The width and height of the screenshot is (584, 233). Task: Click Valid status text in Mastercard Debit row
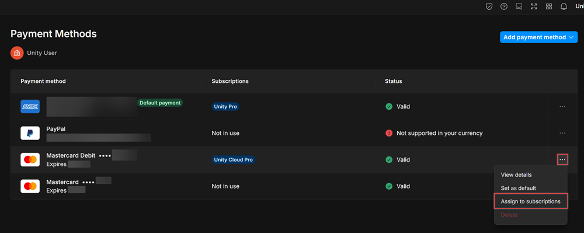pos(403,159)
